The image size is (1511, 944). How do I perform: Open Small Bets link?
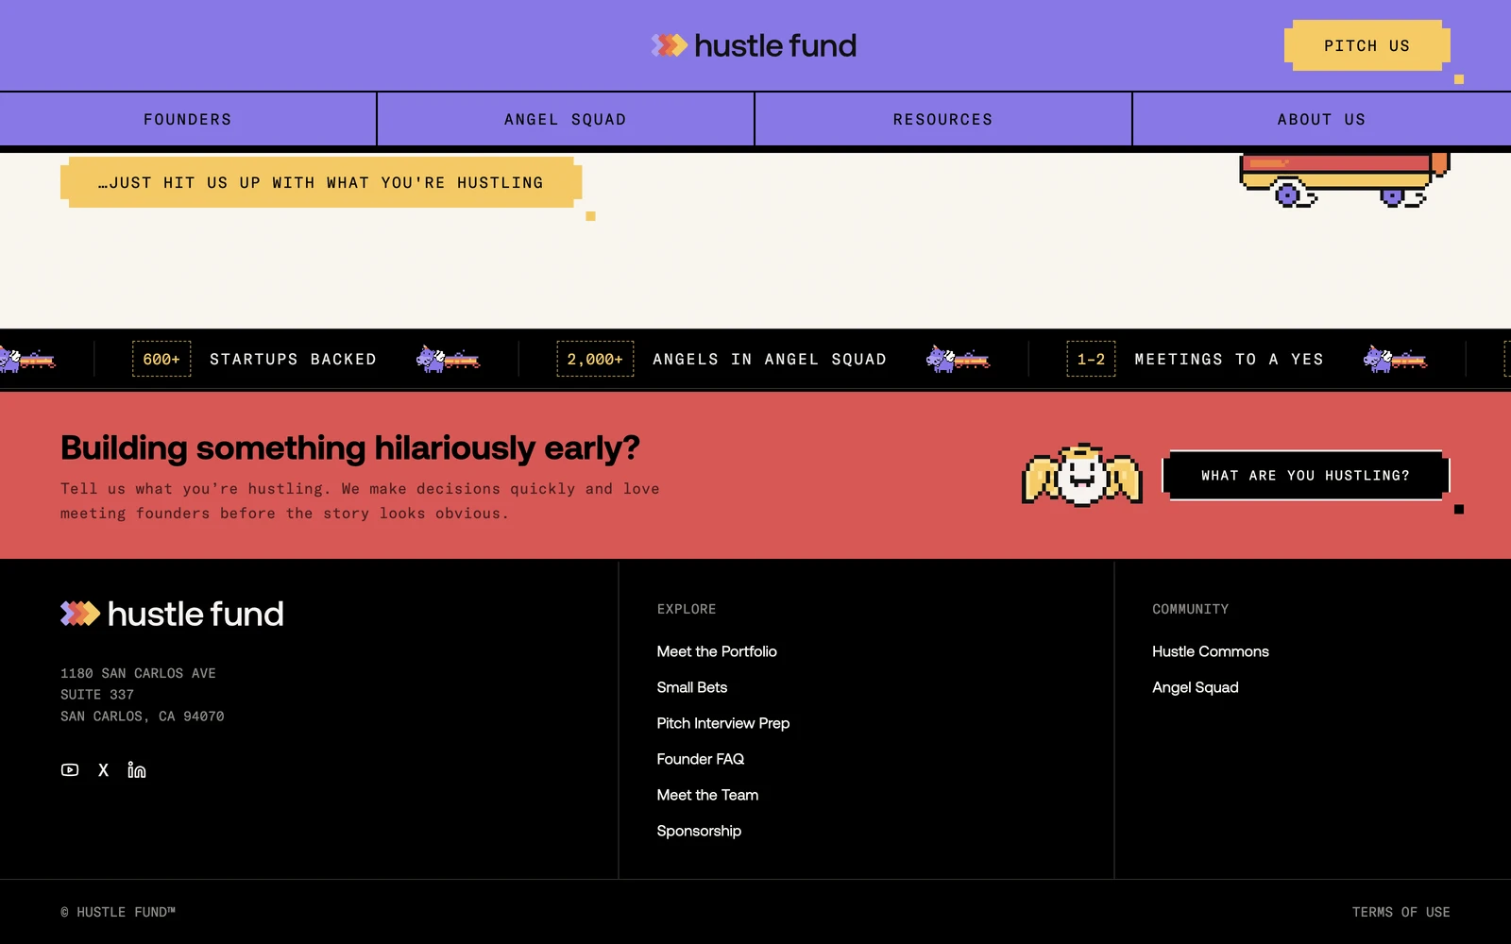click(x=692, y=687)
